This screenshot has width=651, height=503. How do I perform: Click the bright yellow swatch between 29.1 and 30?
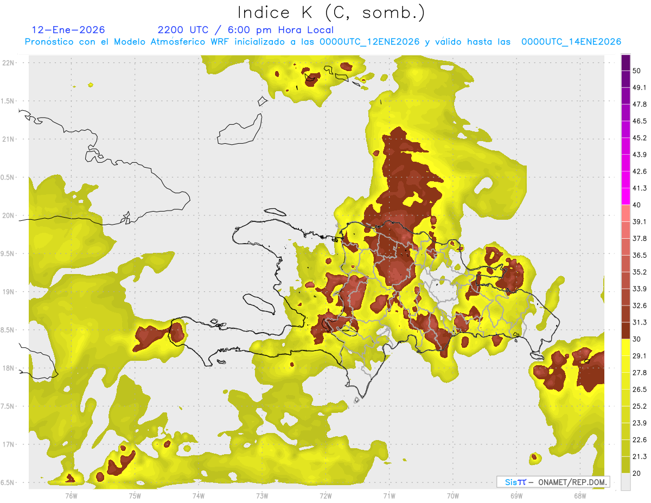point(626,348)
